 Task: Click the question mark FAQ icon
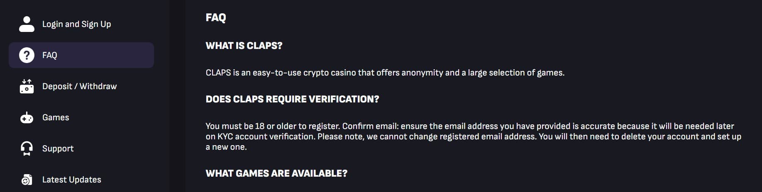27,55
